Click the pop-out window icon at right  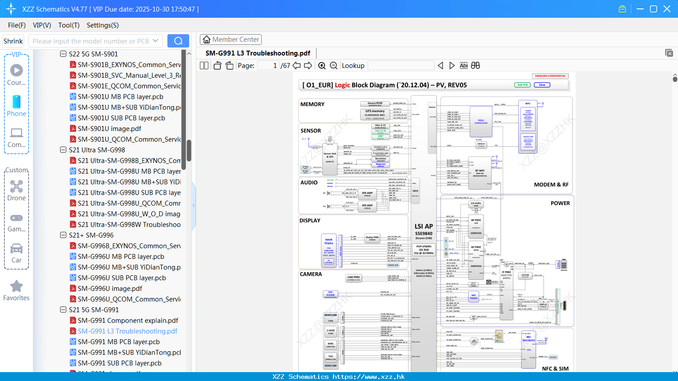pyautogui.click(x=669, y=53)
